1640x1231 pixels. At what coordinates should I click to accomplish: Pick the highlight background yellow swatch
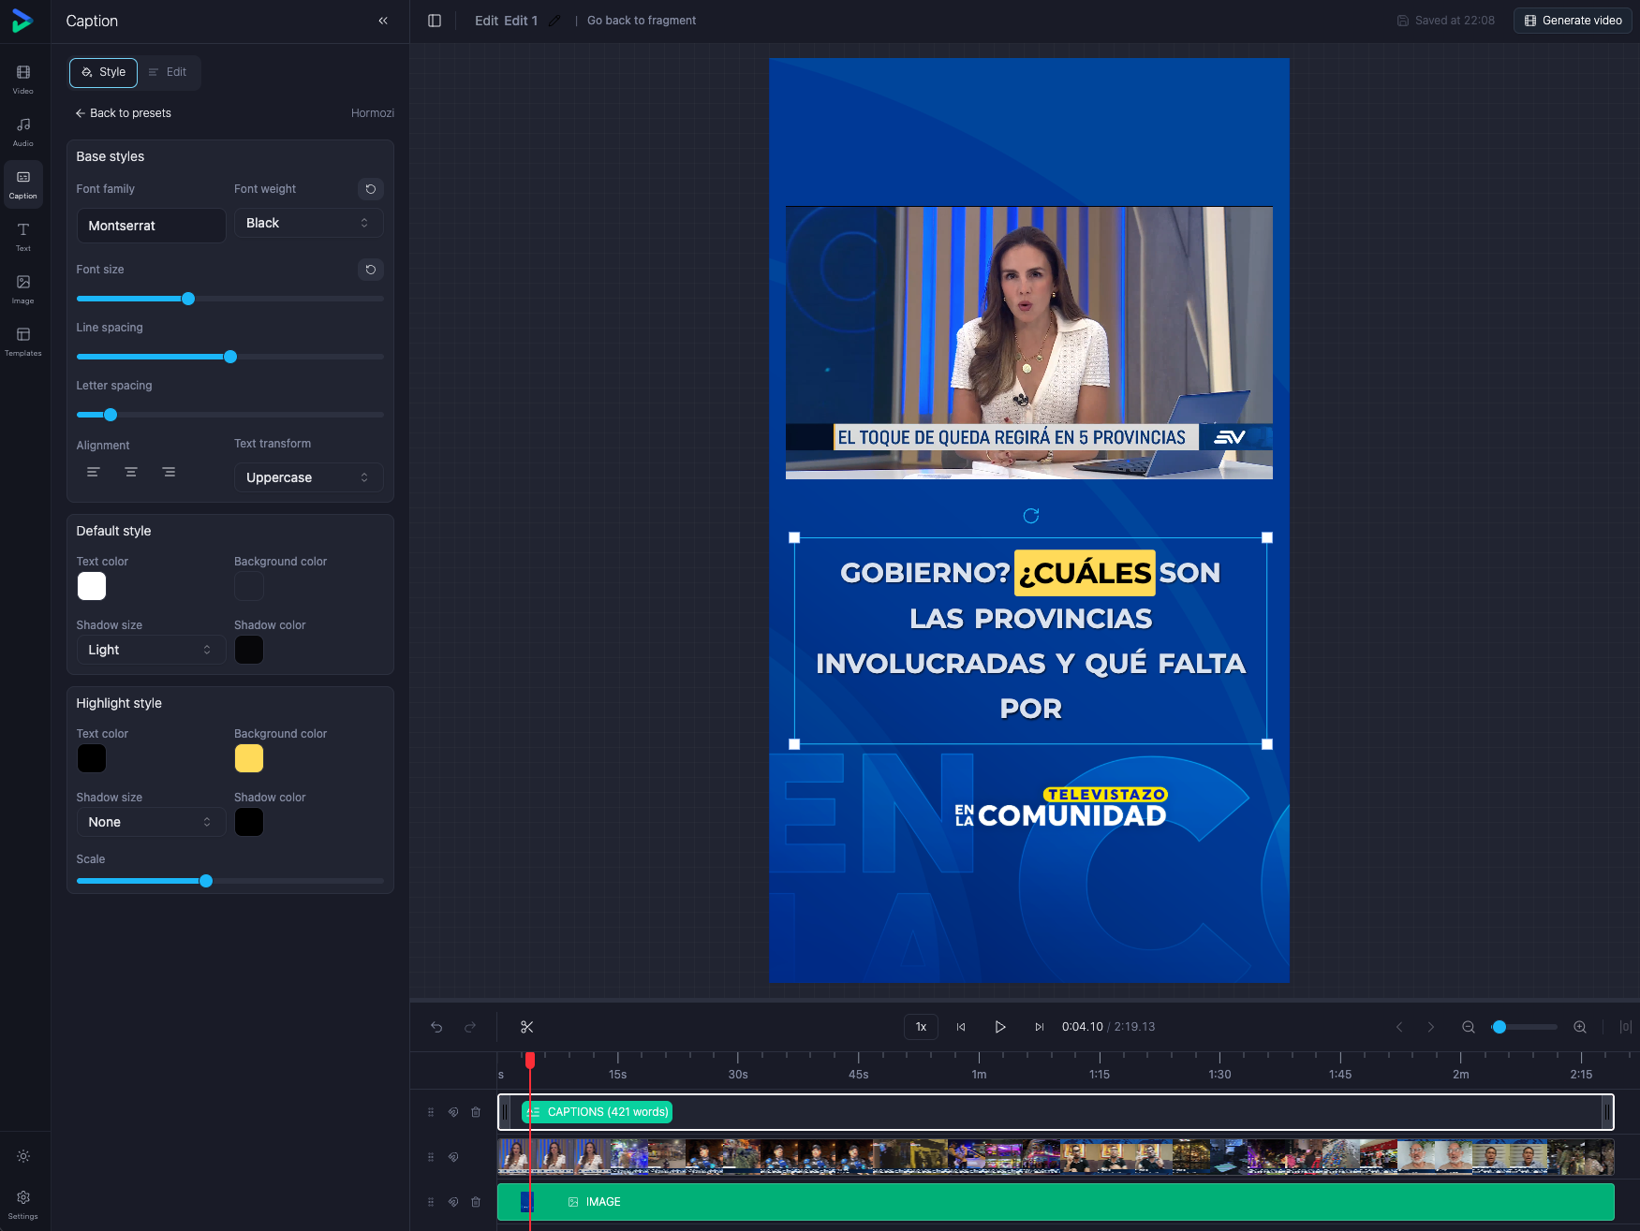[249, 758]
